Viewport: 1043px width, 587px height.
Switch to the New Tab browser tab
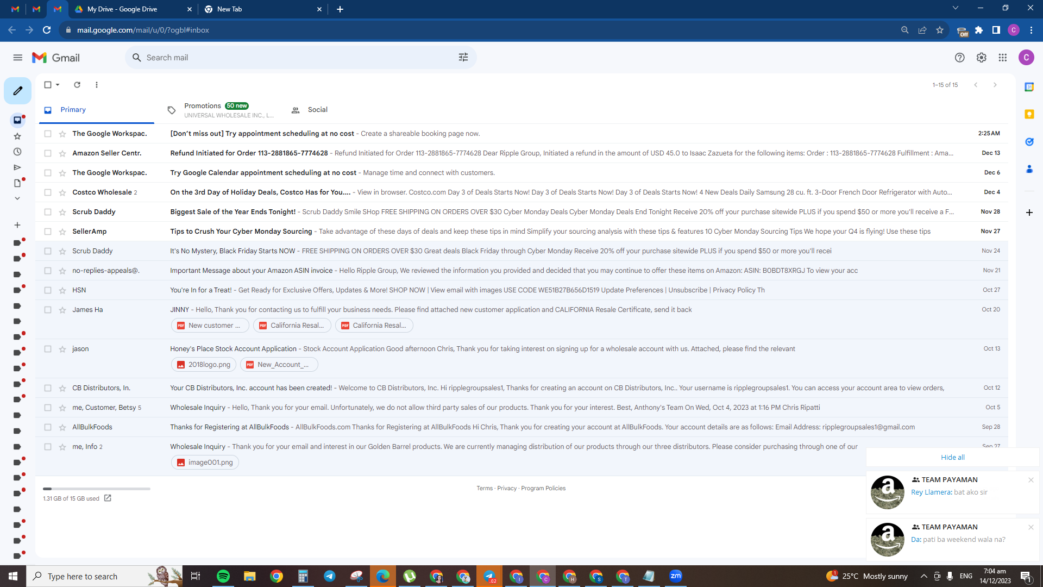tap(263, 9)
